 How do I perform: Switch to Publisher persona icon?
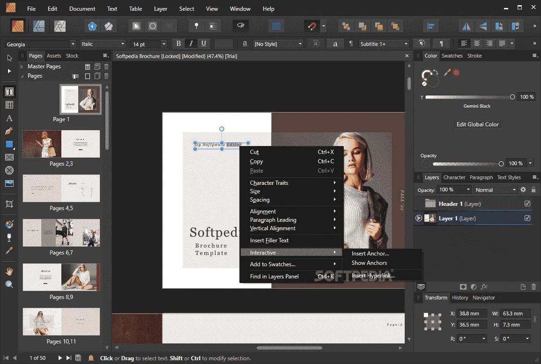pos(18,26)
